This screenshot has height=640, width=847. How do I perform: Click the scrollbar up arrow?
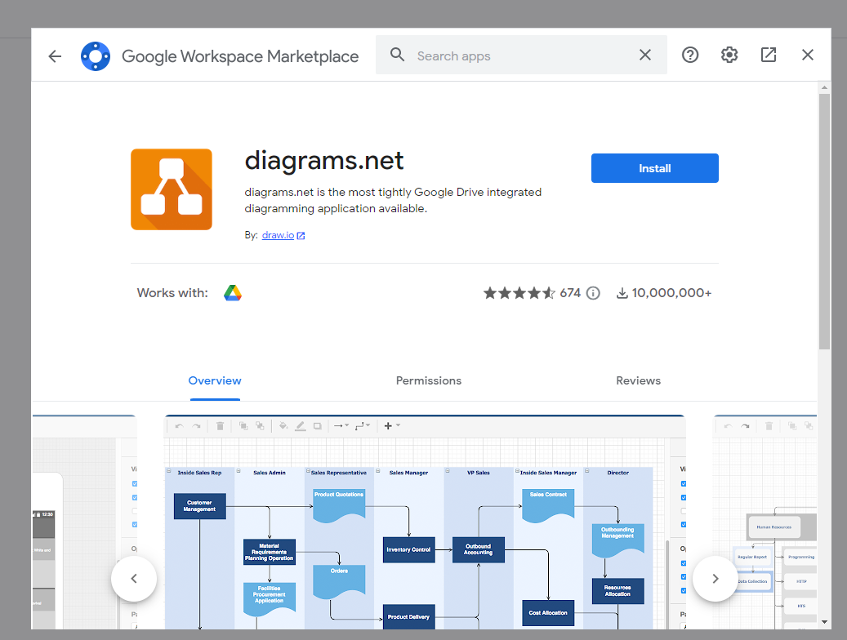(824, 87)
